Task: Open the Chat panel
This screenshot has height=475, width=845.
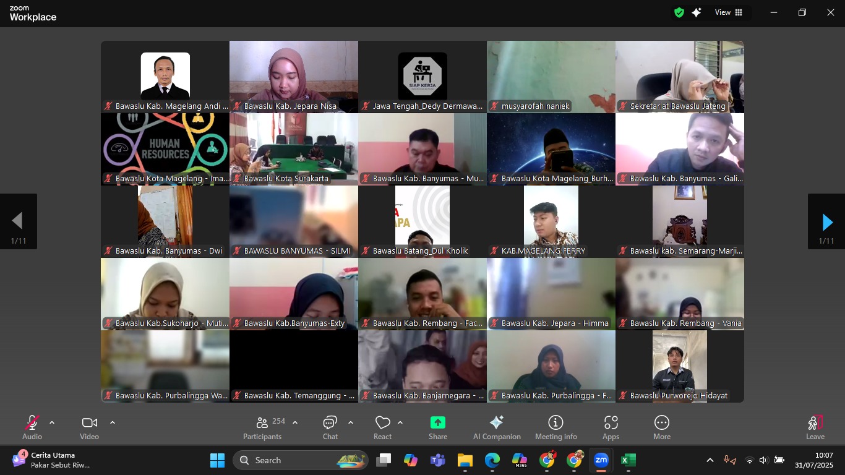Action: 330,427
